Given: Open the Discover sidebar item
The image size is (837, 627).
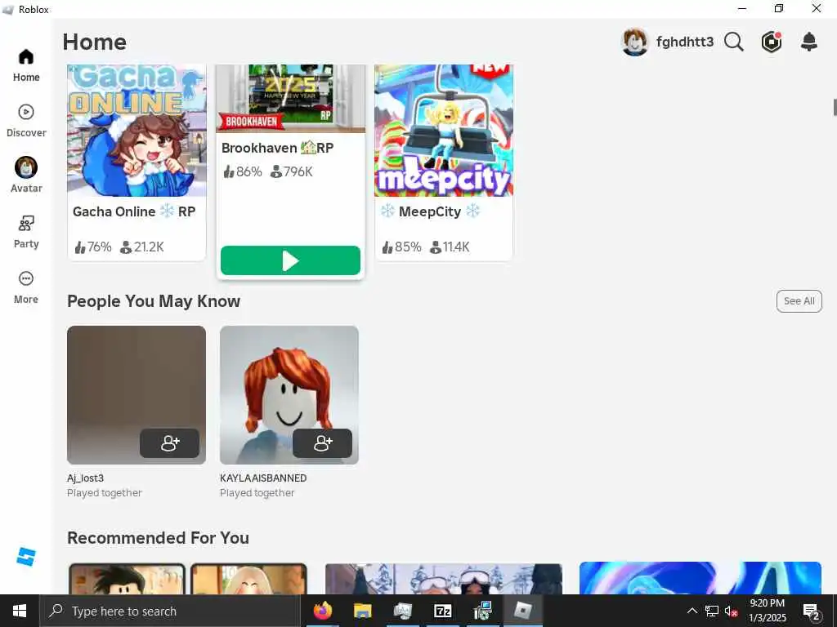Looking at the screenshot, I should 26,121.
